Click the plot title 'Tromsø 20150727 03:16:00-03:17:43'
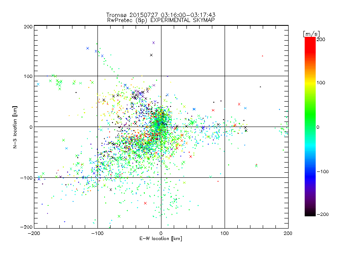Image resolution: width=339 pixels, height=254 pixels. pos(161,15)
